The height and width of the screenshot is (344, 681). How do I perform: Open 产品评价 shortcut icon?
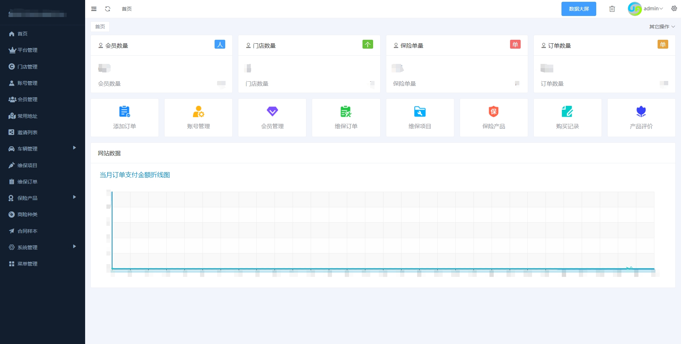pos(641,111)
